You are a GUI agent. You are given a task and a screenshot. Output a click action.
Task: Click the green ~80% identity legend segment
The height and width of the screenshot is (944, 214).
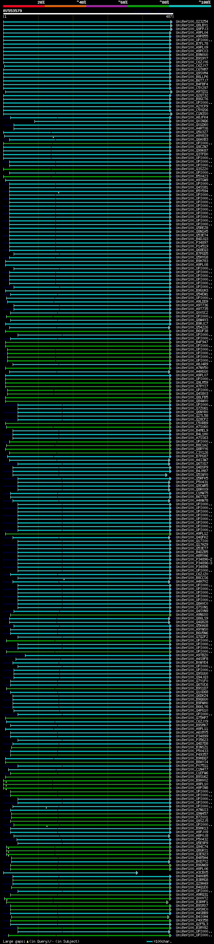click(x=148, y=6)
